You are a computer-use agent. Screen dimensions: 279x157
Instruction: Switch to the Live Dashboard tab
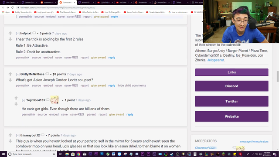click(x=10, y=3)
